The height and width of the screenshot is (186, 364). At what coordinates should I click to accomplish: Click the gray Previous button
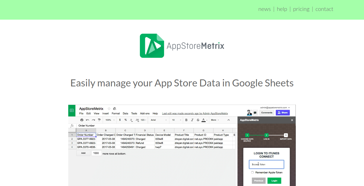click(x=259, y=181)
